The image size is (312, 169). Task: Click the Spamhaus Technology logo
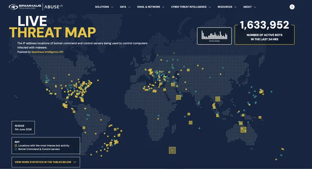(25, 7)
